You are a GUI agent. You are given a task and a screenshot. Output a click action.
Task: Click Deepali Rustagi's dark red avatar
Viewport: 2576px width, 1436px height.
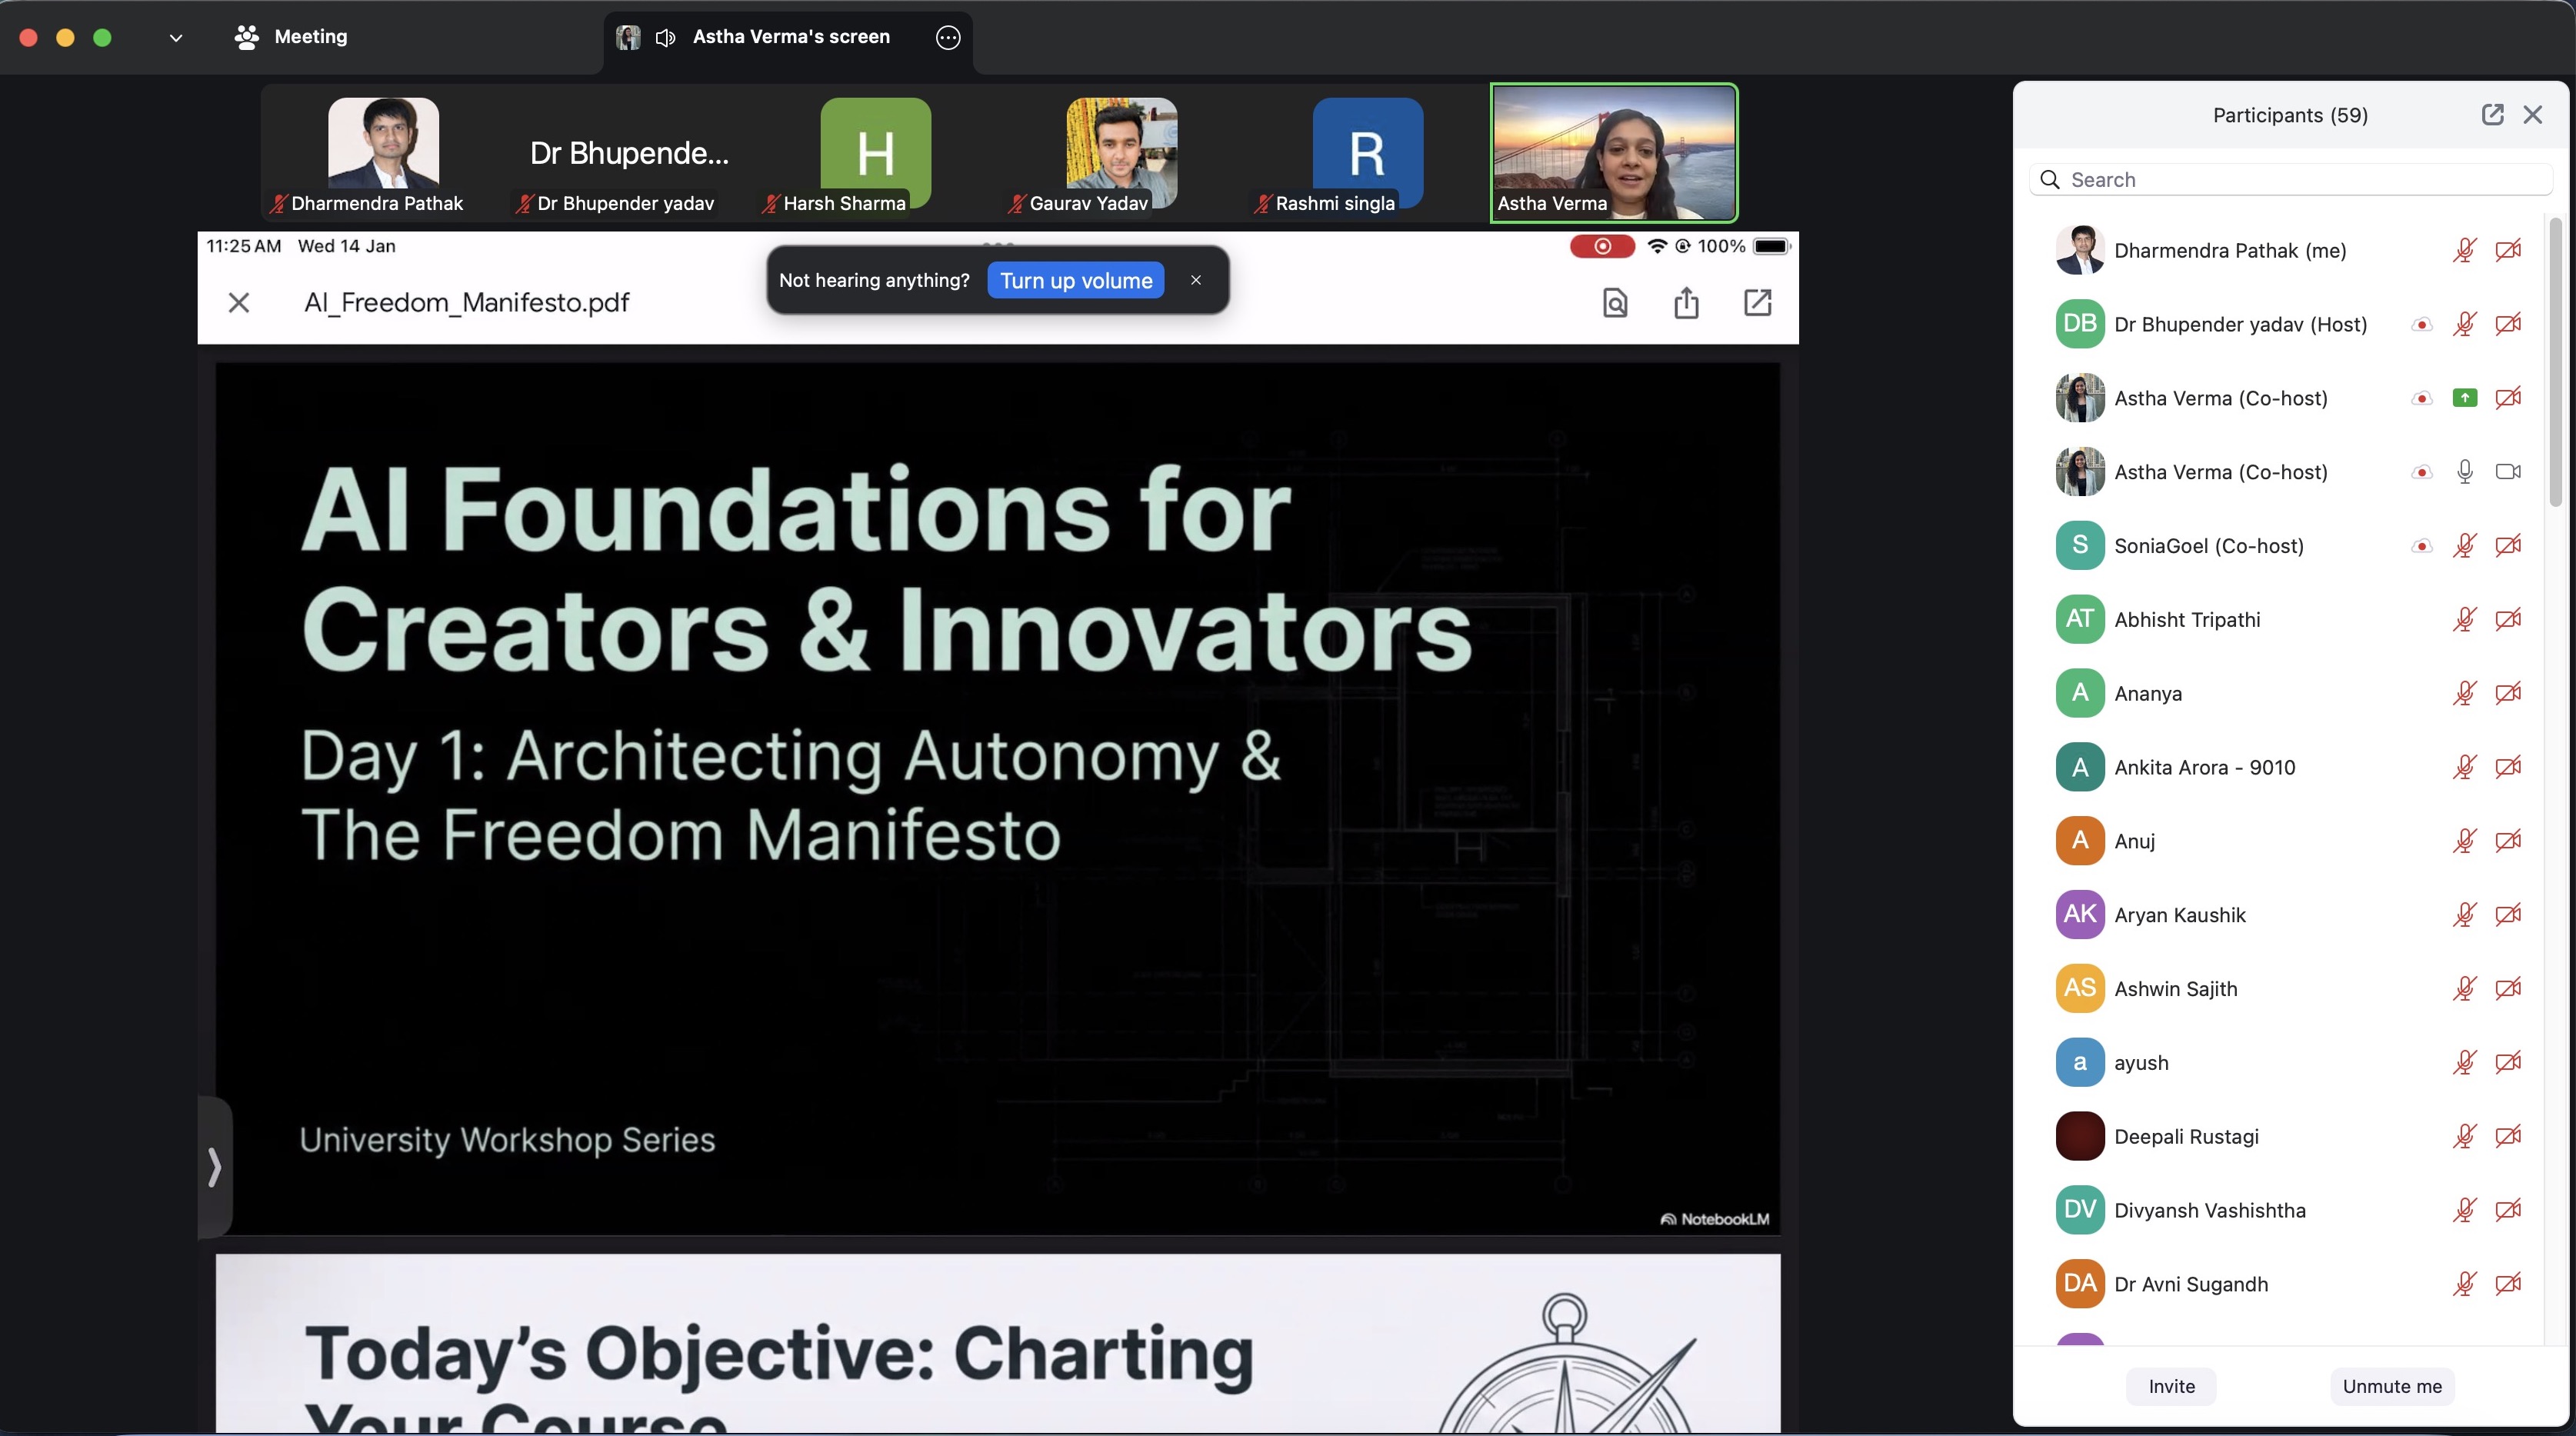[x=2080, y=1136]
